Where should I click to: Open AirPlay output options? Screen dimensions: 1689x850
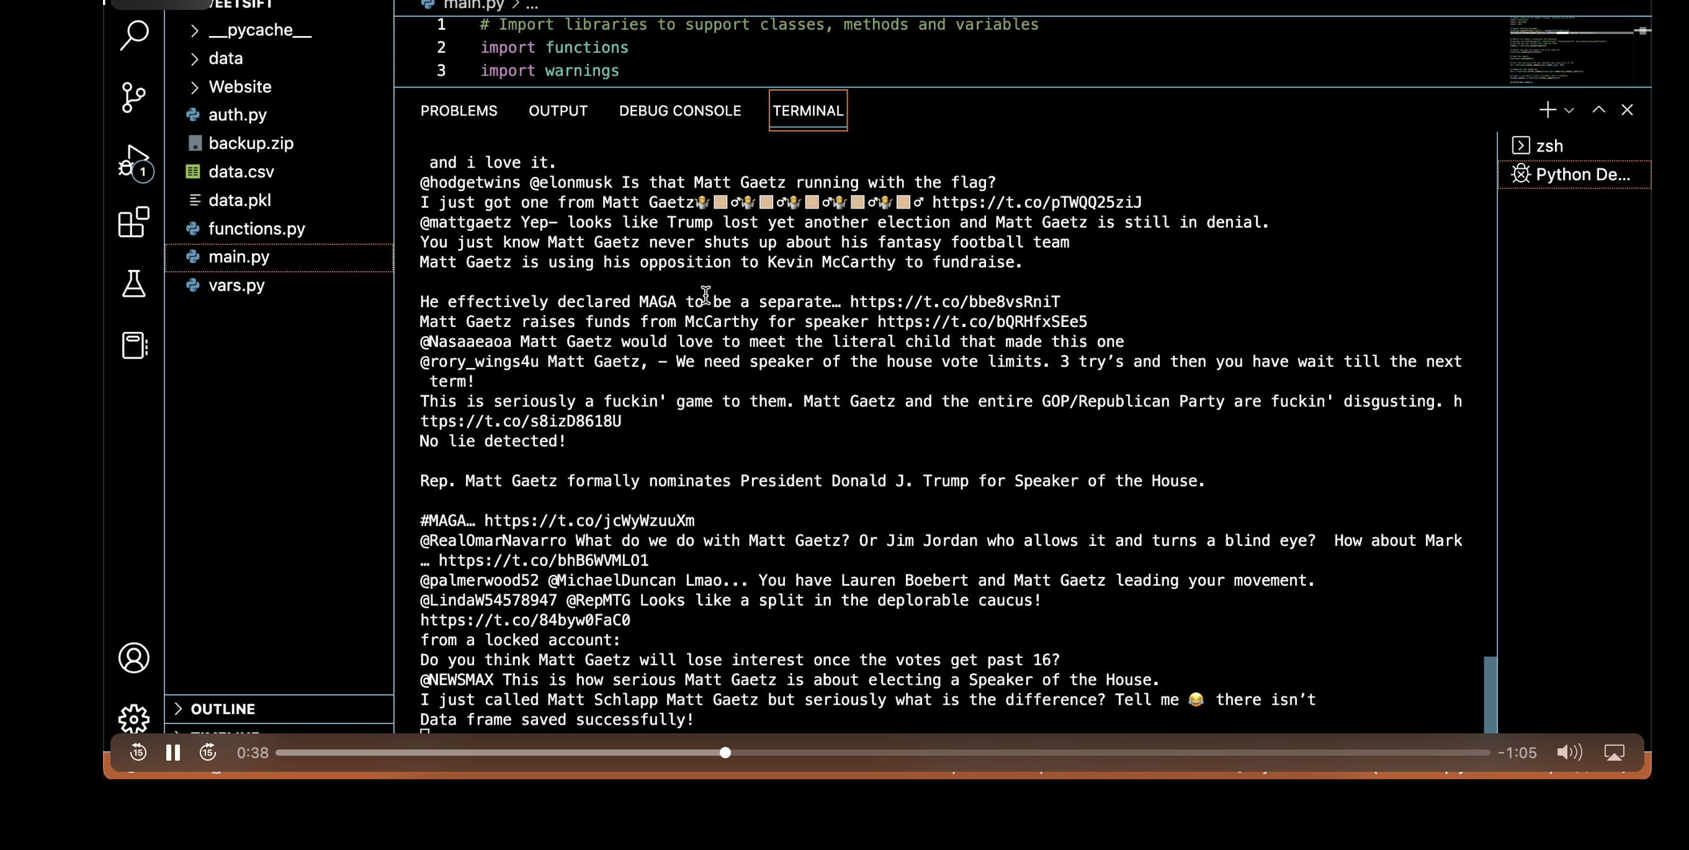click(1613, 753)
